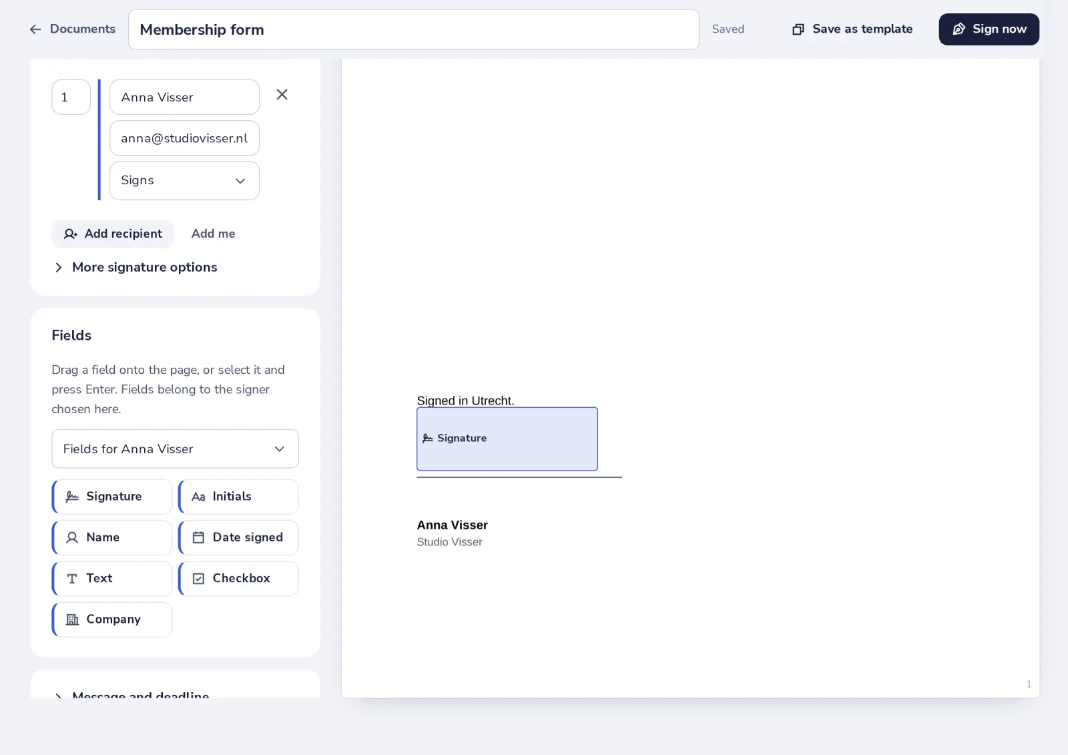Select the Initials field
Viewport: 1068px width, 755px height.
(238, 497)
